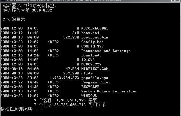Image resolution: width=181 pixels, height=116 pixels.
Task: Click the MSDOS.SYS file name
Action: [x=91, y=64]
